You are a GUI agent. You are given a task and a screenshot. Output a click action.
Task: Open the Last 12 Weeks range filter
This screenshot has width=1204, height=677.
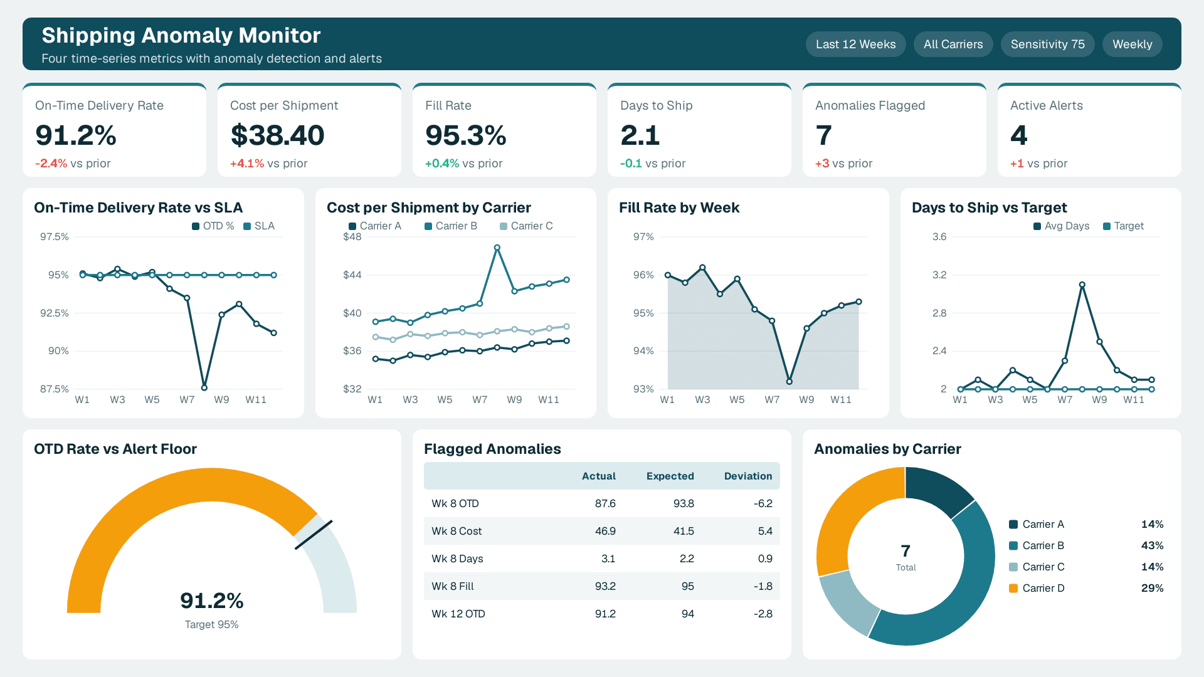[855, 45]
